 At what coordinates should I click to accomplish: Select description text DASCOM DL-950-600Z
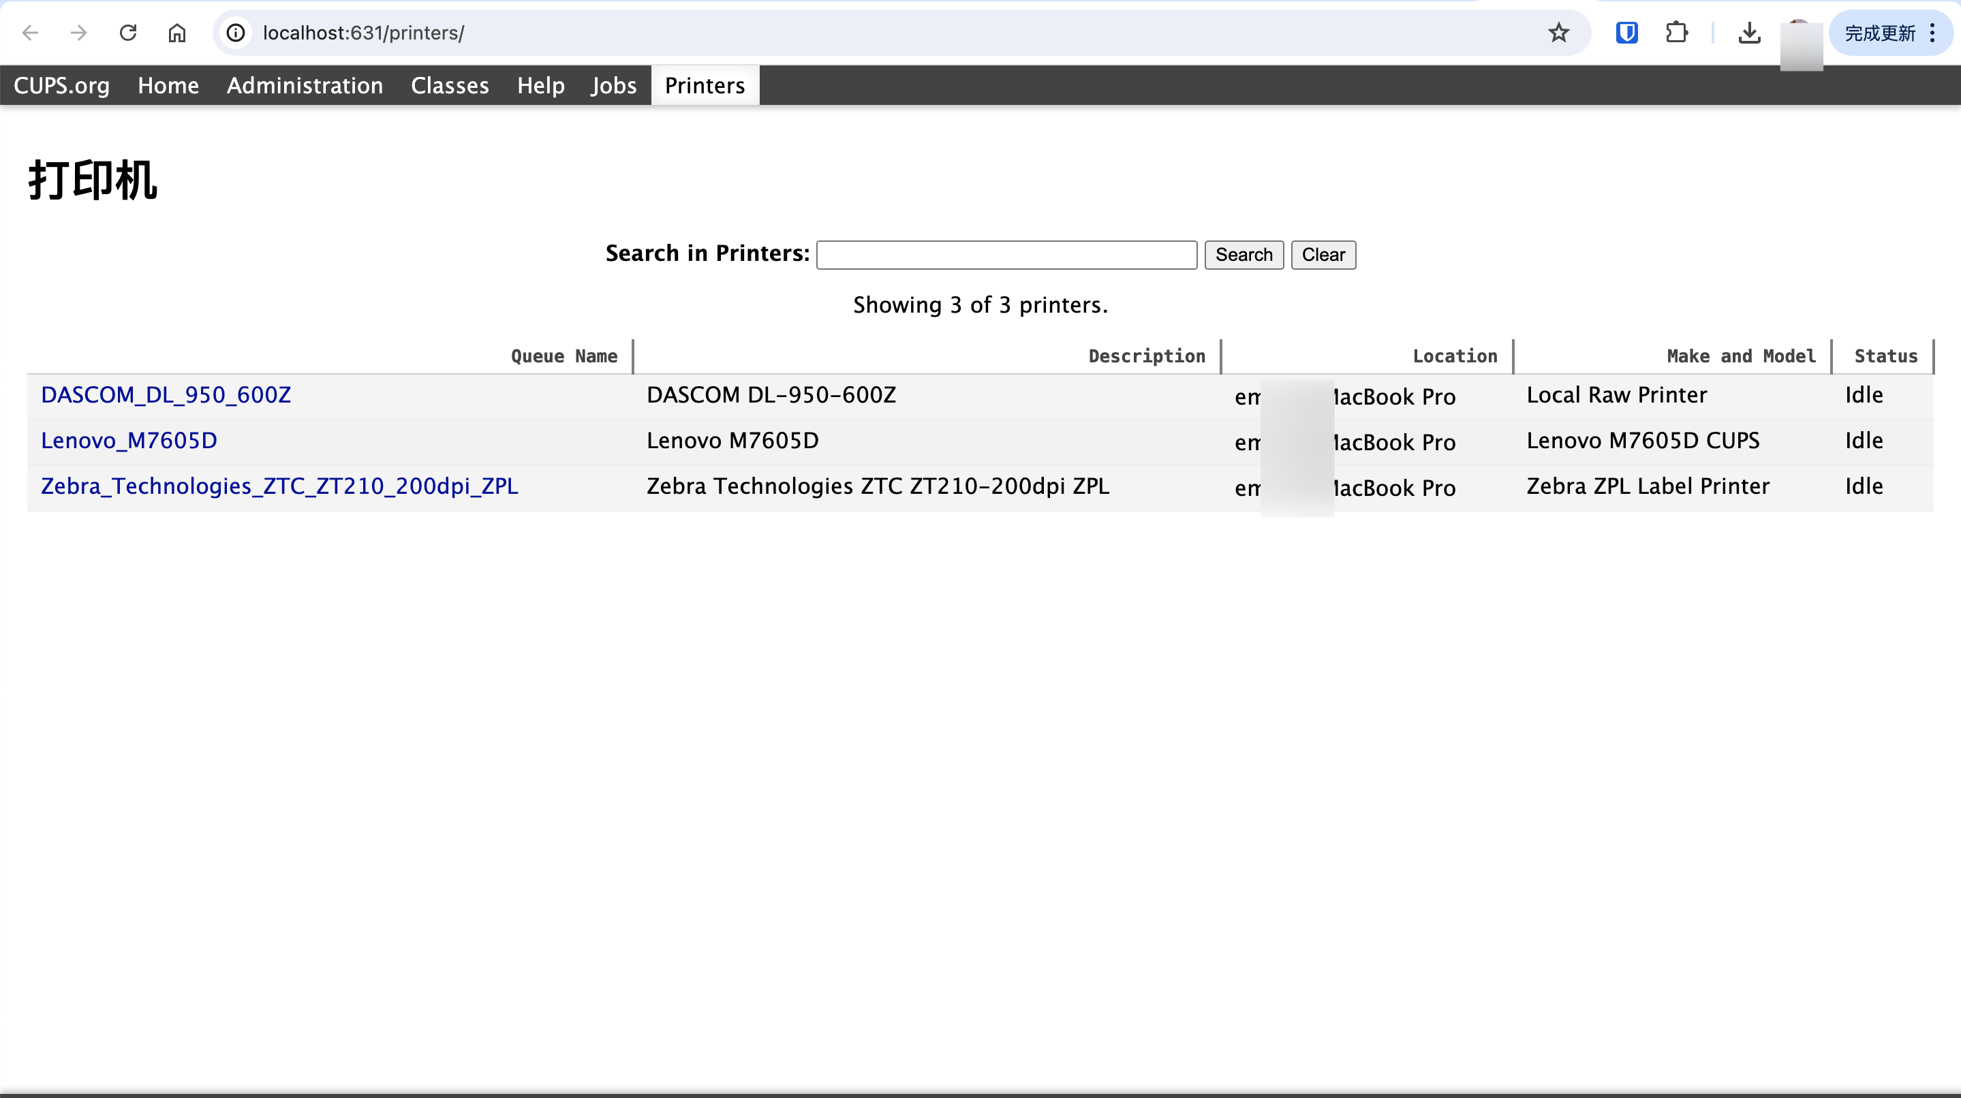[x=771, y=395]
